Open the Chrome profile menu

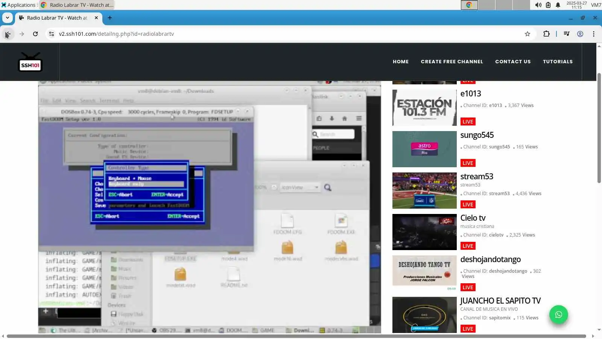[x=580, y=34]
